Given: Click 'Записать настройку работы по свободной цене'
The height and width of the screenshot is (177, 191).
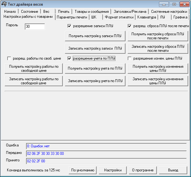Looking at the screenshot, I should 34,81.
